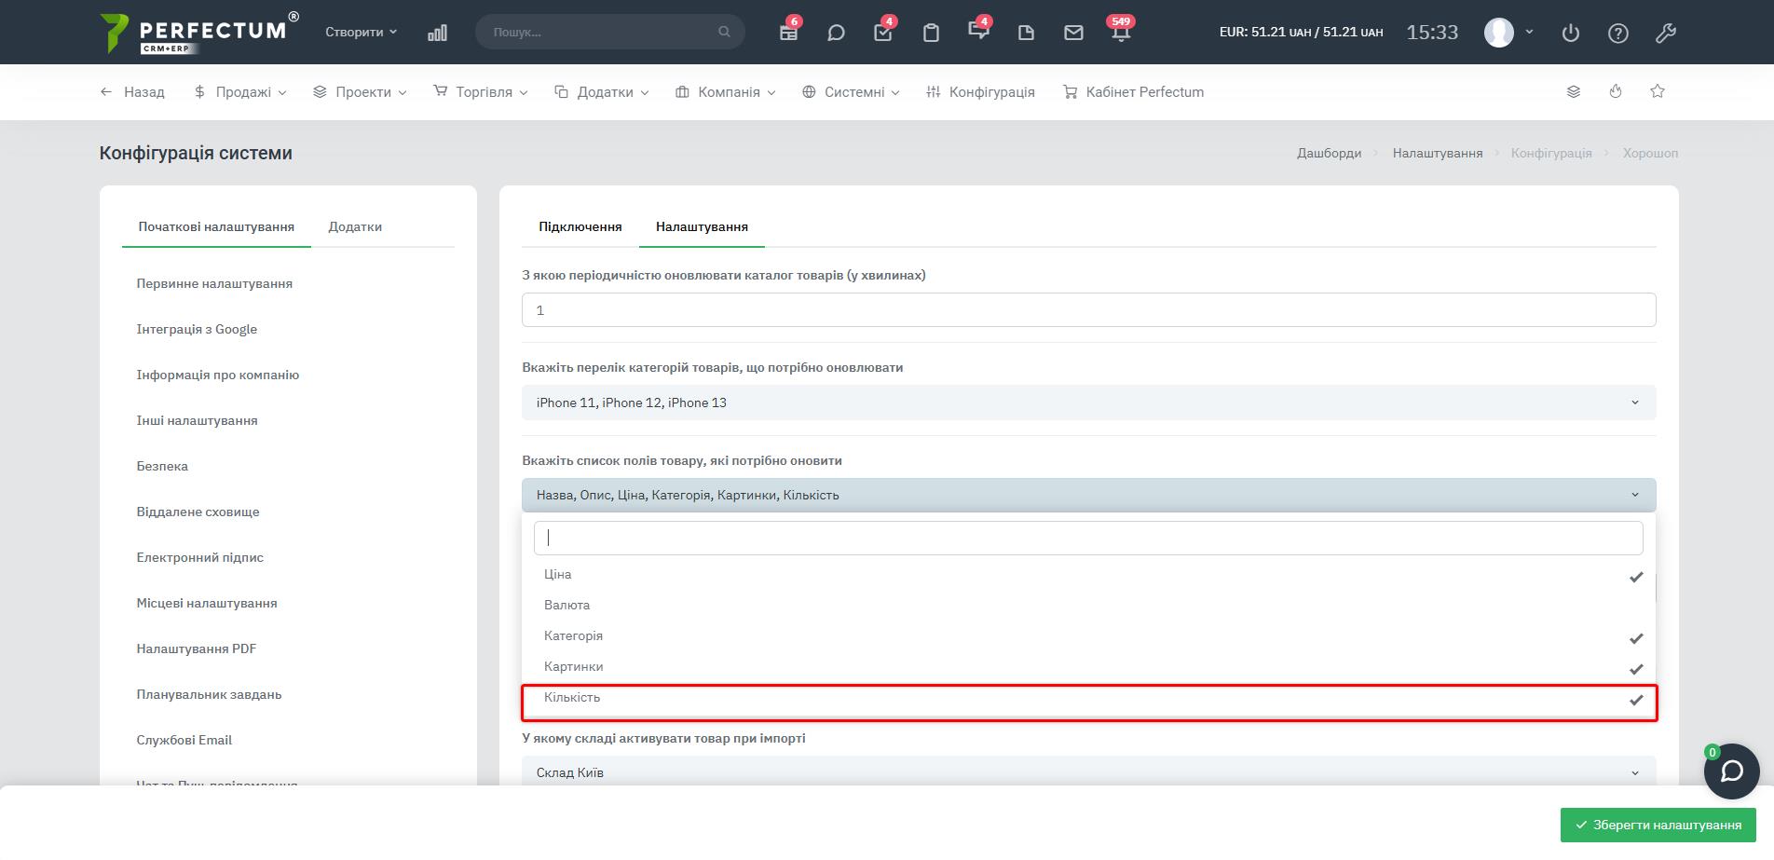Open the notifications bell icon
1774x860 pixels.
pos(1120,33)
